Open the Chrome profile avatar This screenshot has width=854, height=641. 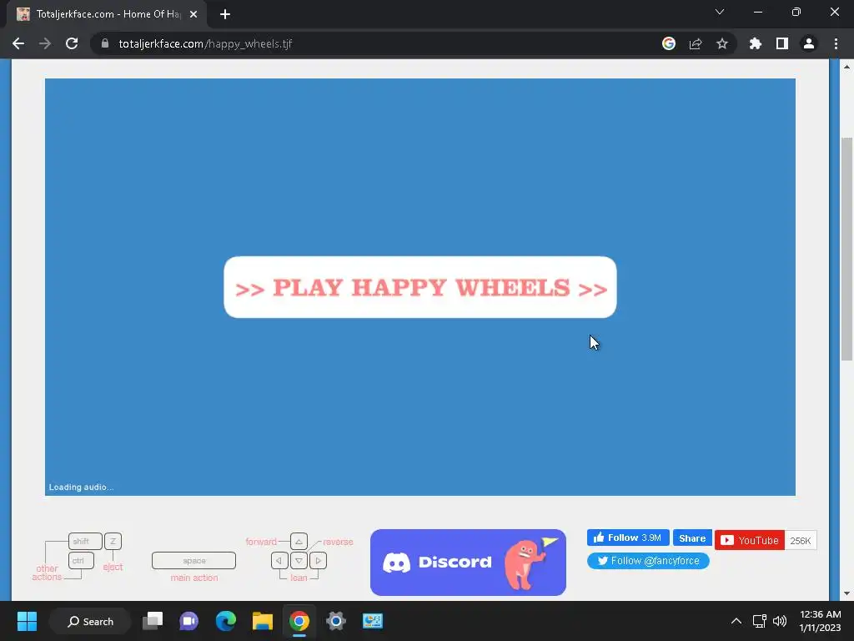click(809, 43)
